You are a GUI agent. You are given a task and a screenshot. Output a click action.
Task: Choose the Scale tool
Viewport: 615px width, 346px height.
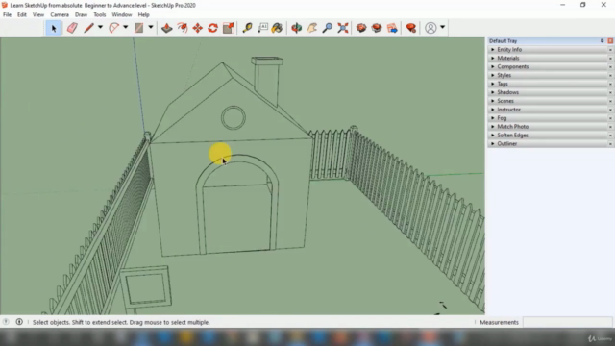229,28
